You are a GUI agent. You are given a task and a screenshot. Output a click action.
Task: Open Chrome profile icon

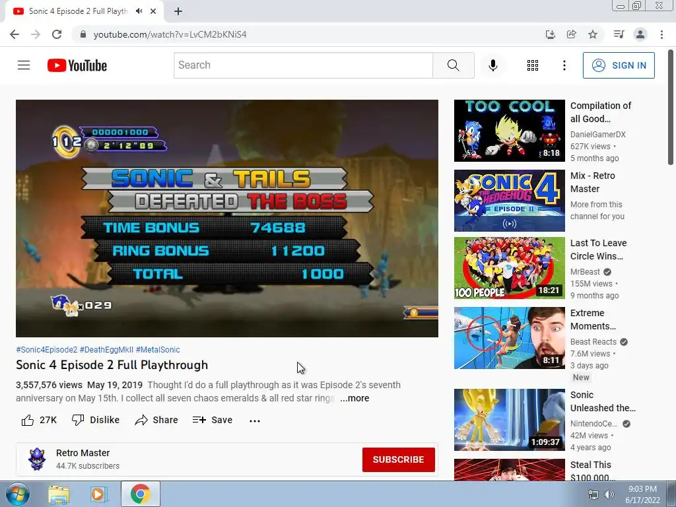pyautogui.click(x=640, y=34)
